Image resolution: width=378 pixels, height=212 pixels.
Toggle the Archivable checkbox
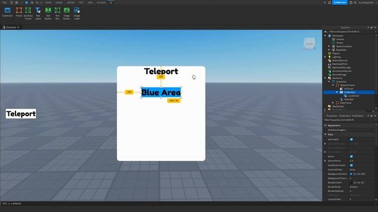point(351,140)
